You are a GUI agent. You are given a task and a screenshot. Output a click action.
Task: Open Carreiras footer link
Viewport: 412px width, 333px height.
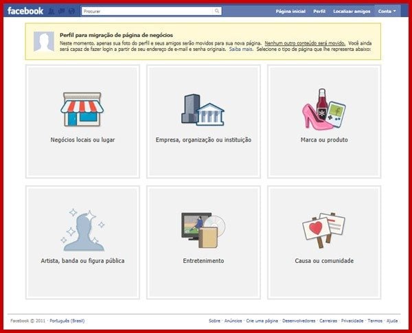[328, 321]
